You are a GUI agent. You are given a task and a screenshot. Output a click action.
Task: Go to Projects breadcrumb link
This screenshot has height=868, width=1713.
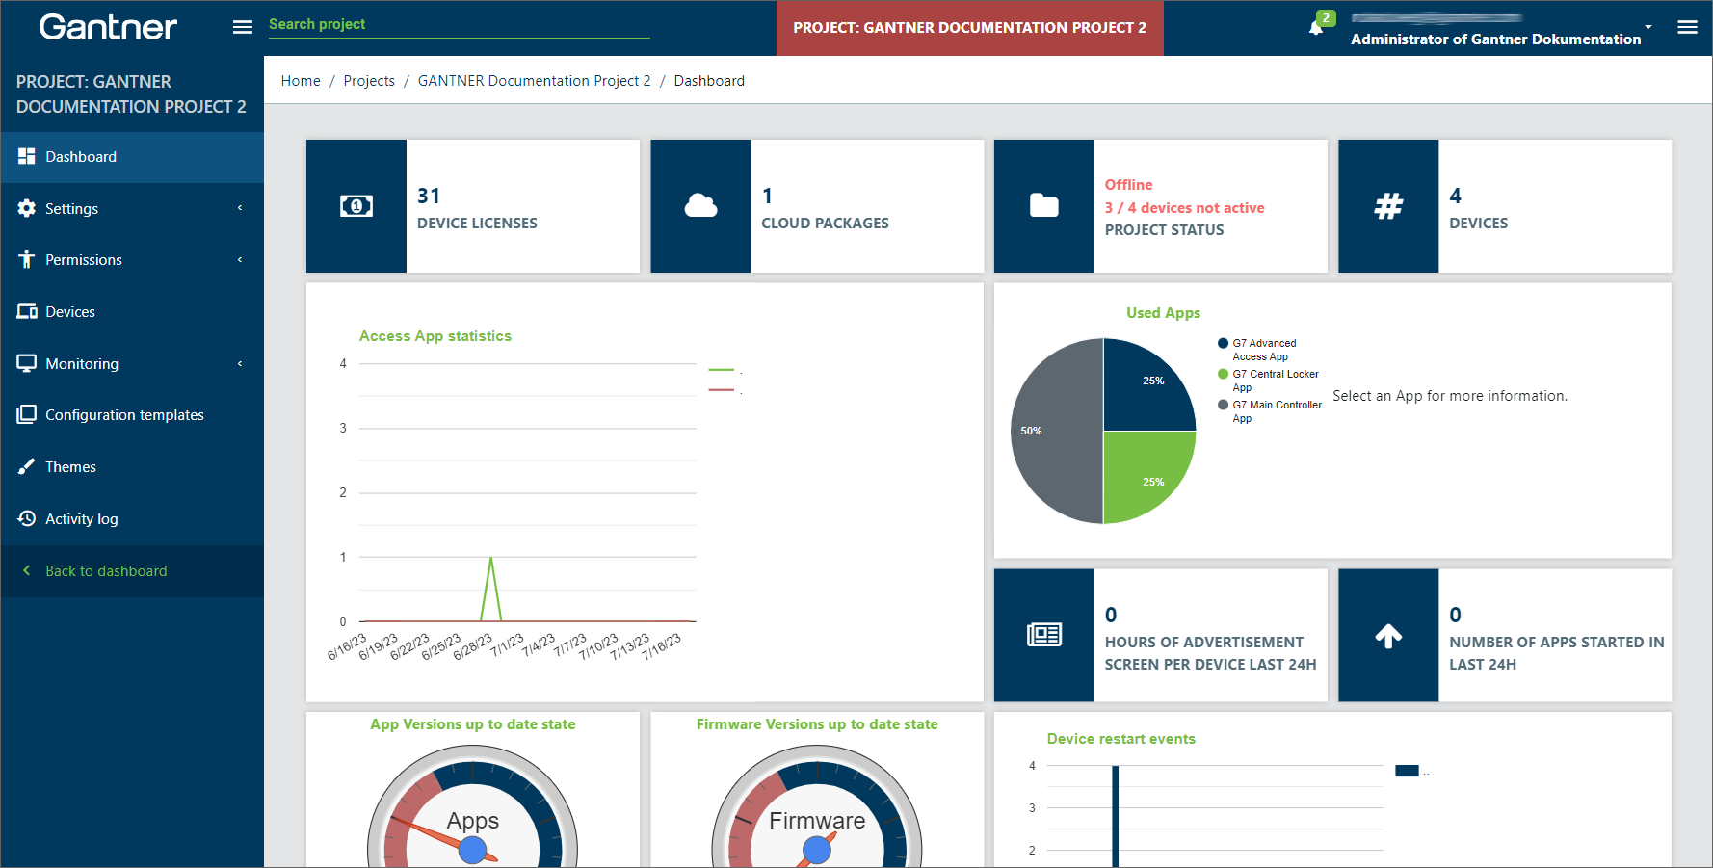(369, 81)
